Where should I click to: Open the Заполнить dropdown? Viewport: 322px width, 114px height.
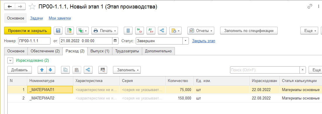127,70
